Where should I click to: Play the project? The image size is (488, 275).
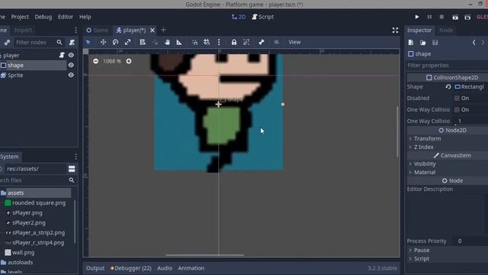click(x=417, y=17)
